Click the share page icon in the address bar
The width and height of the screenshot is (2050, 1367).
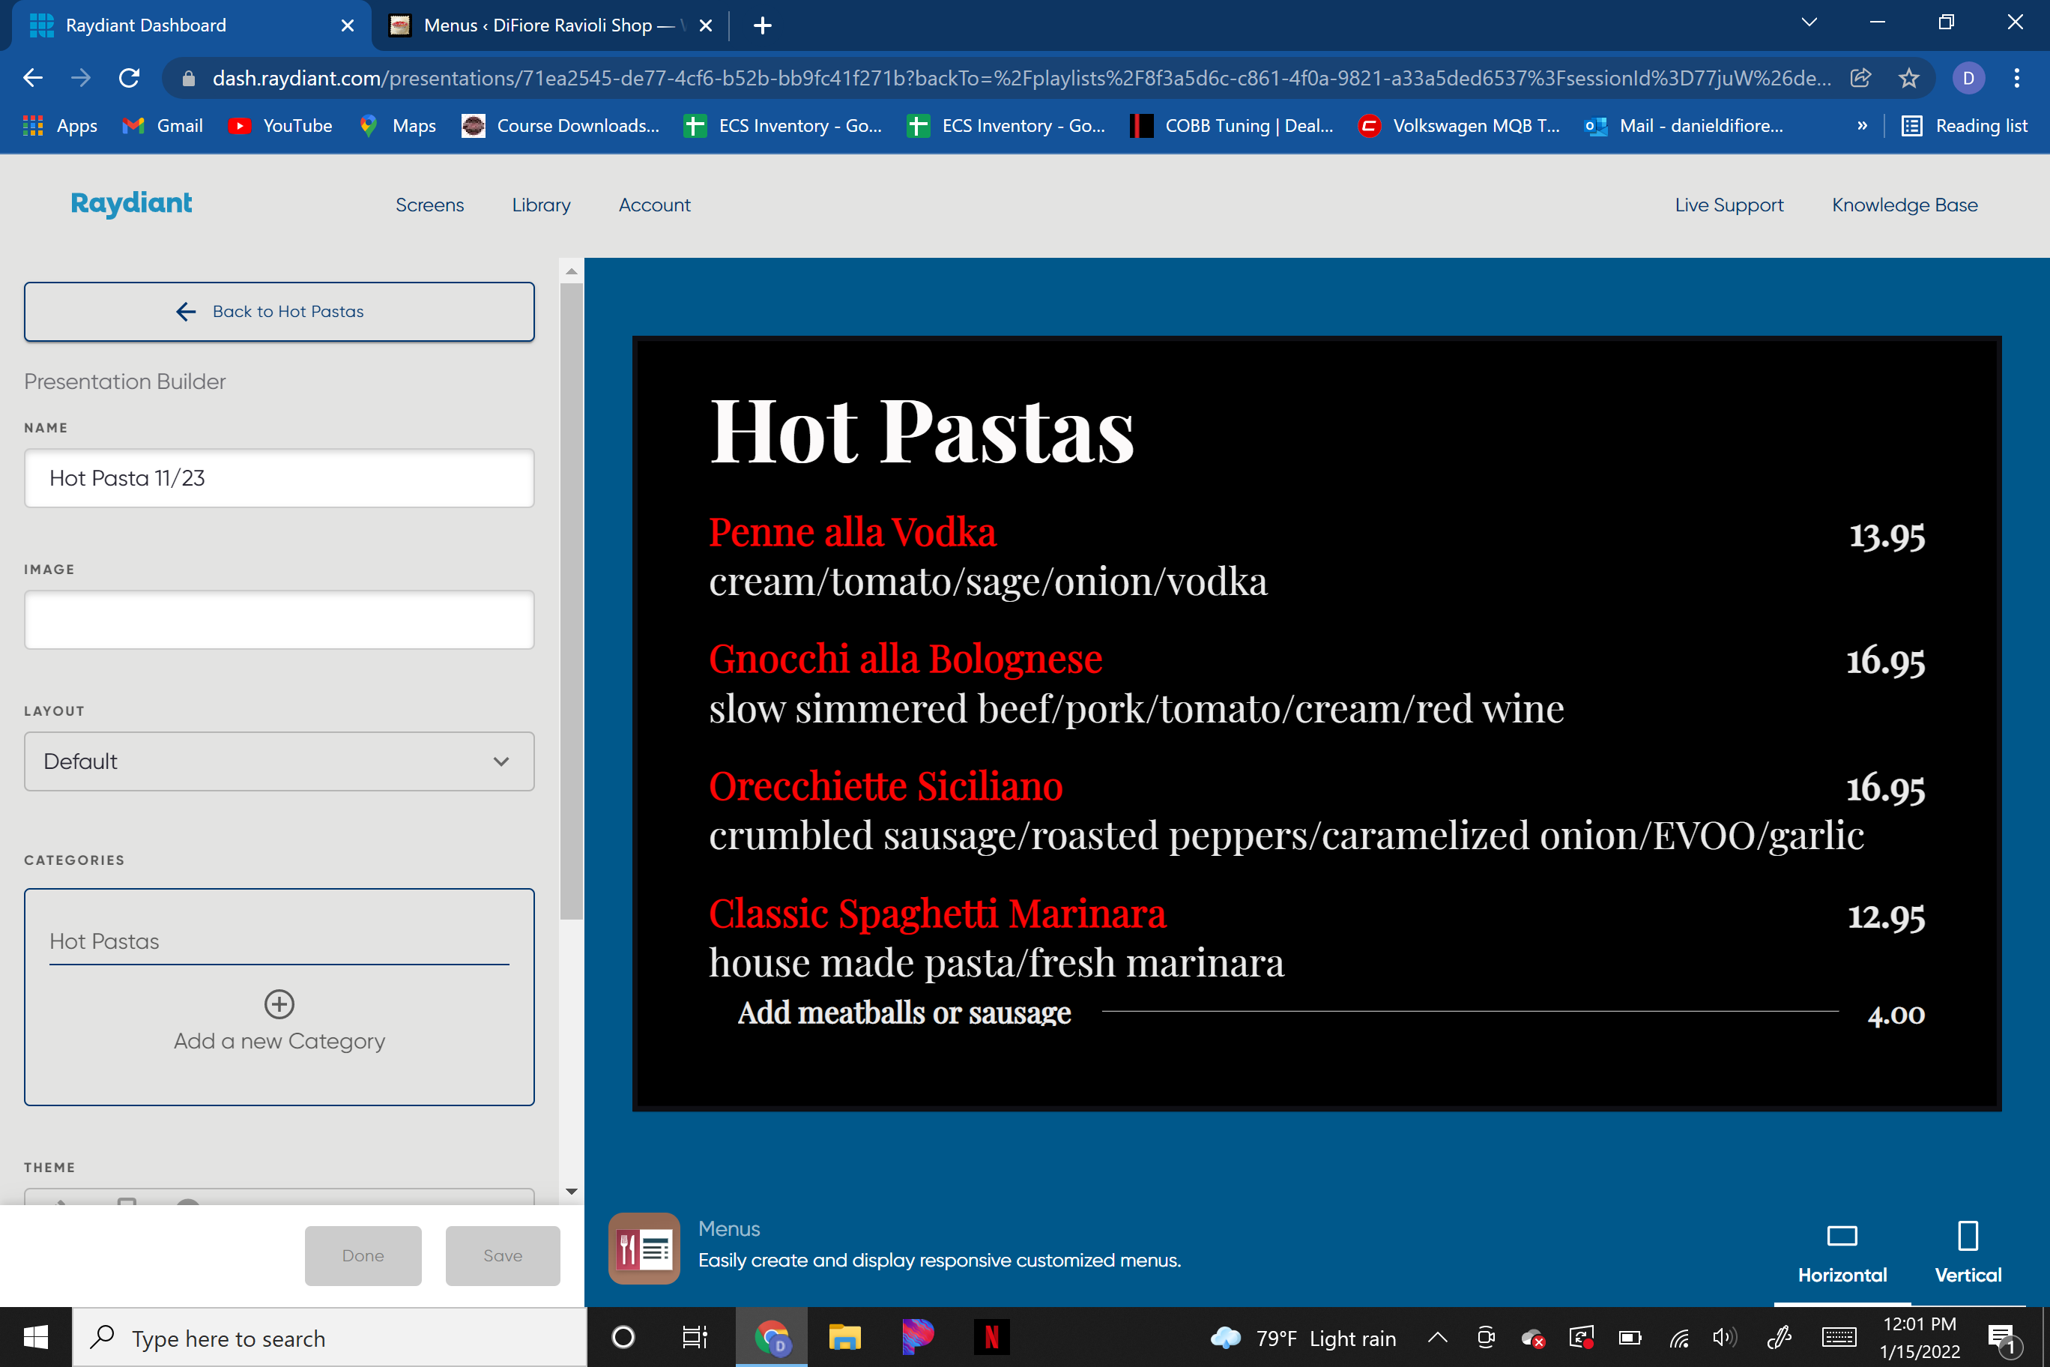click(1860, 79)
